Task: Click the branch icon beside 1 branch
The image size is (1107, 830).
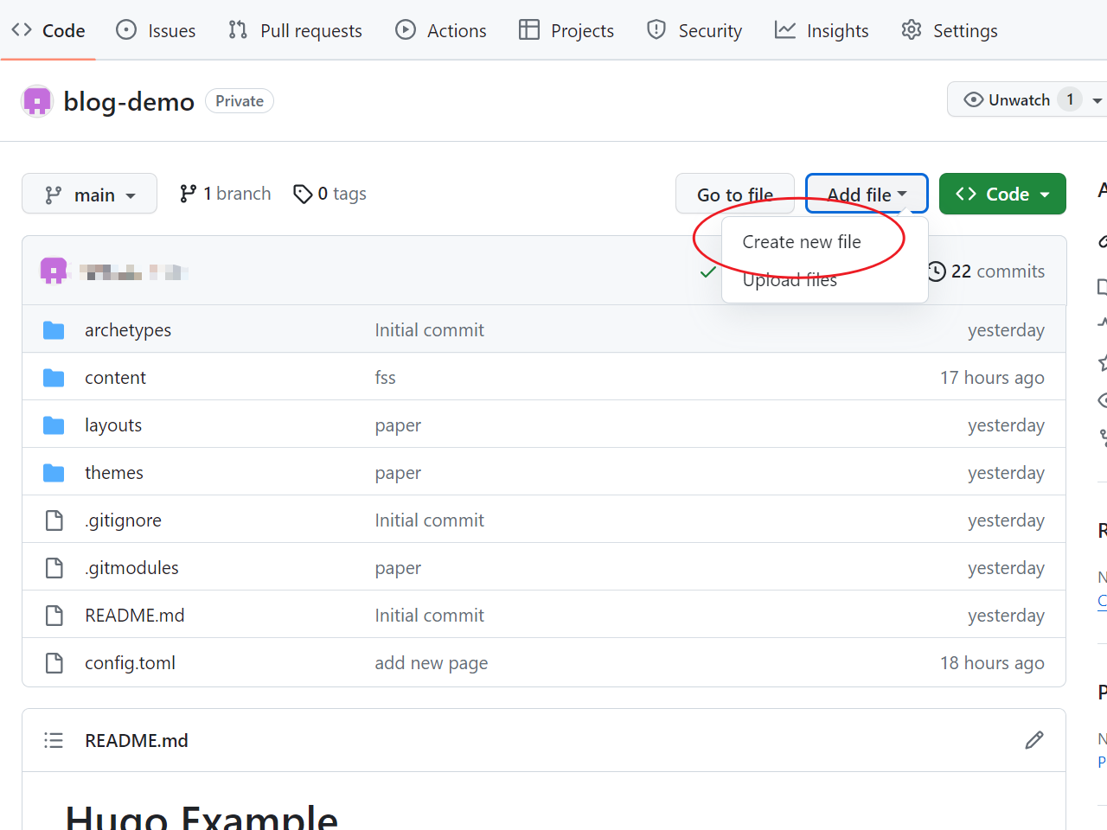Action: [188, 194]
